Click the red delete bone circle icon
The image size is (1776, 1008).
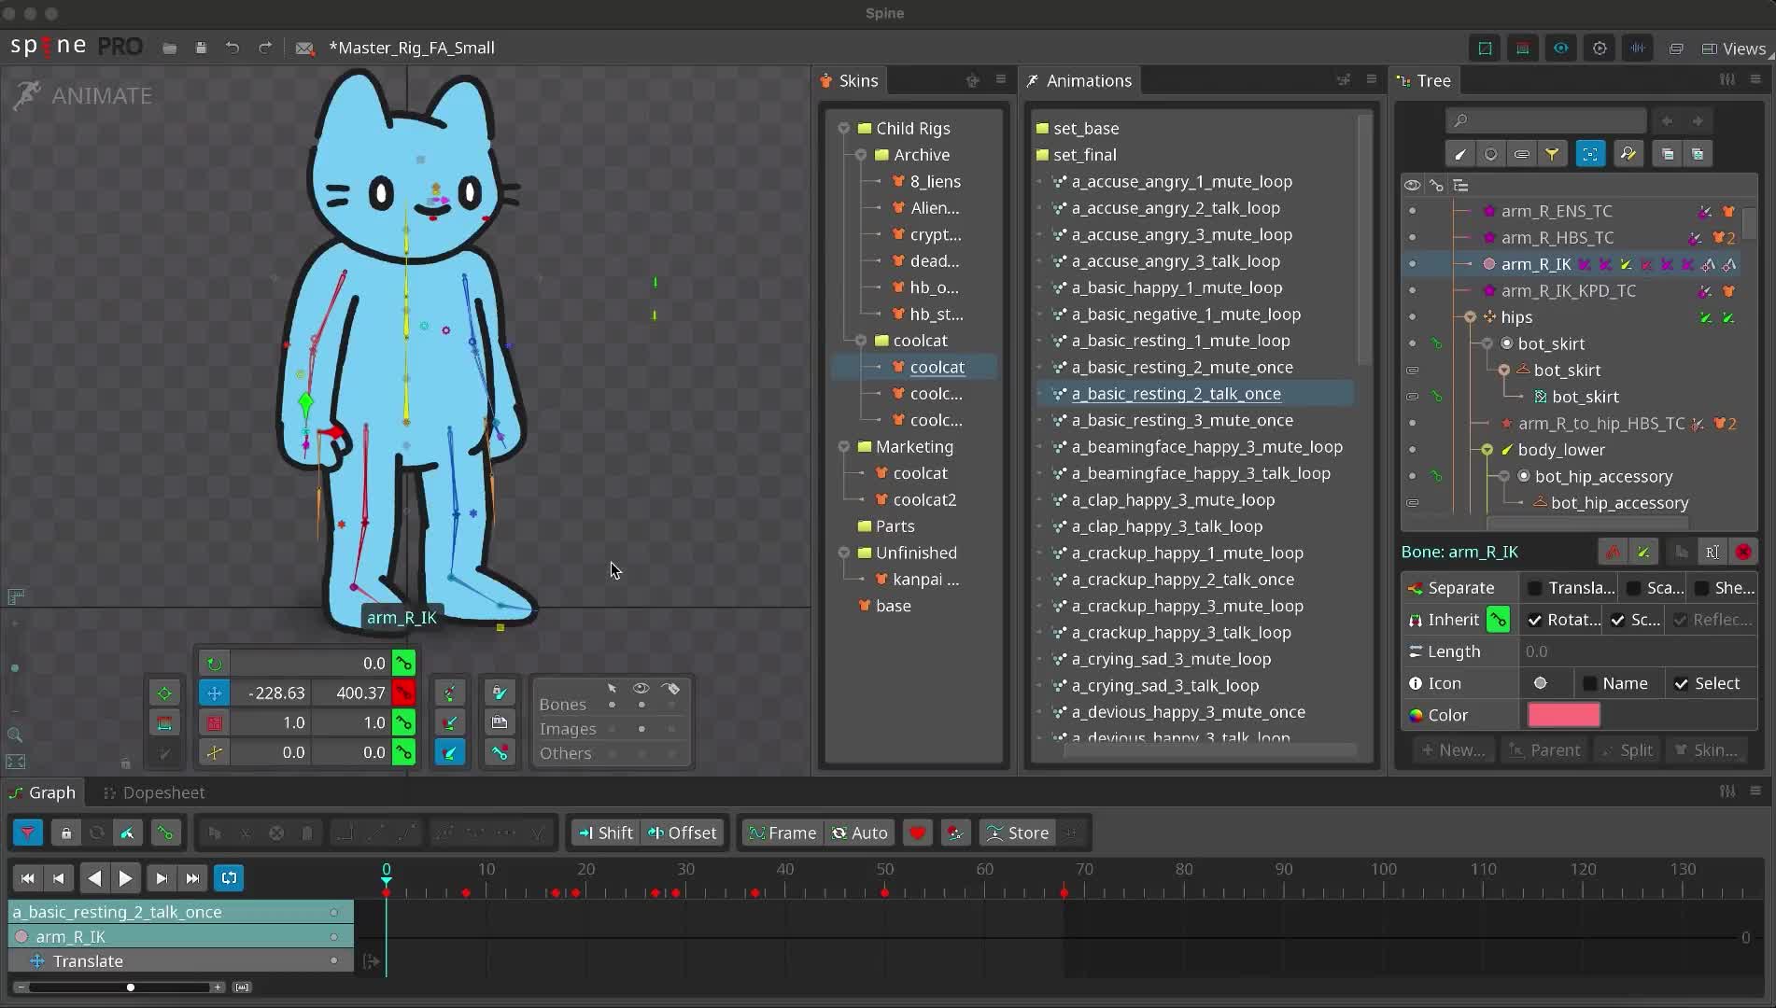pyautogui.click(x=1743, y=553)
